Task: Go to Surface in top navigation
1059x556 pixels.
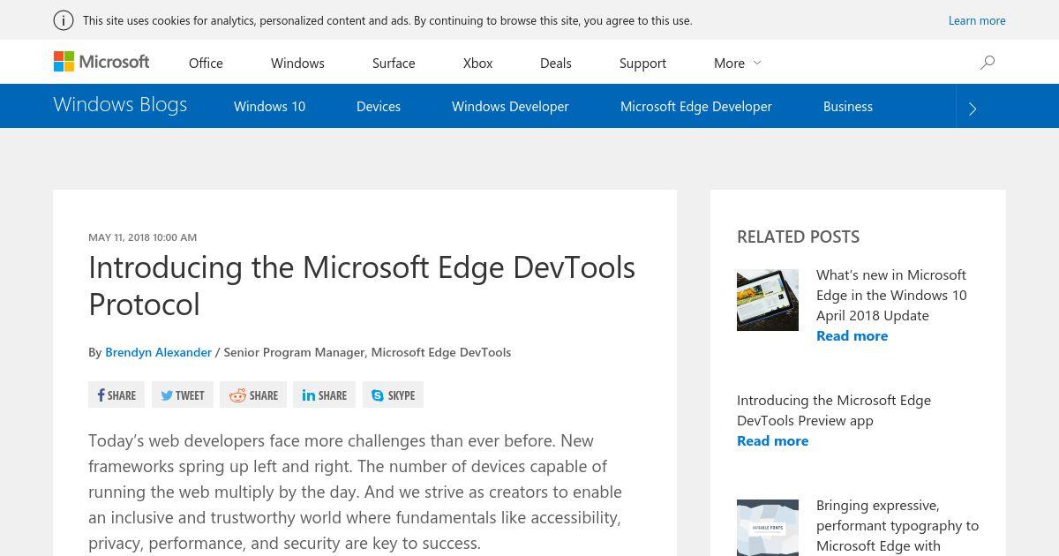Action: click(x=394, y=63)
